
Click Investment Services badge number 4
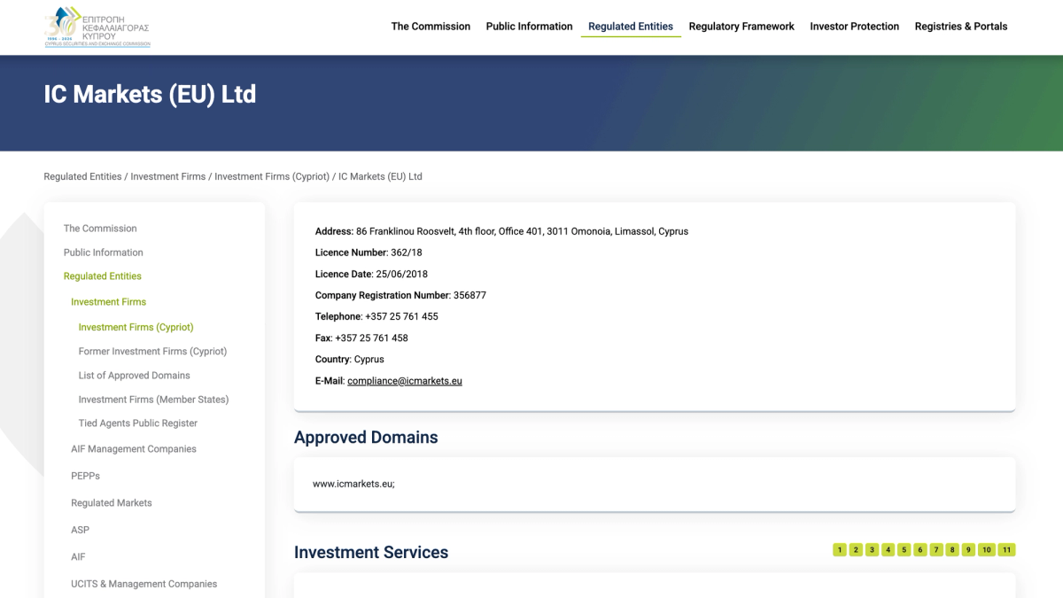pyautogui.click(x=888, y=550)
